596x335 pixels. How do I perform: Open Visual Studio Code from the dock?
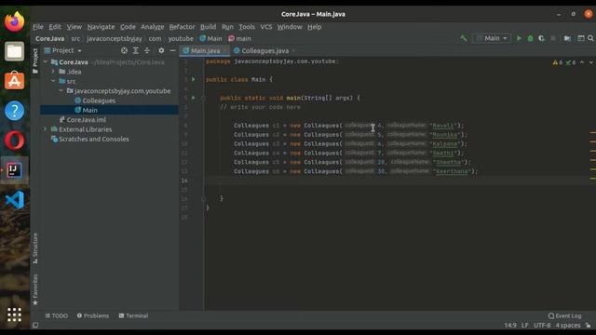tap(15, 199)
